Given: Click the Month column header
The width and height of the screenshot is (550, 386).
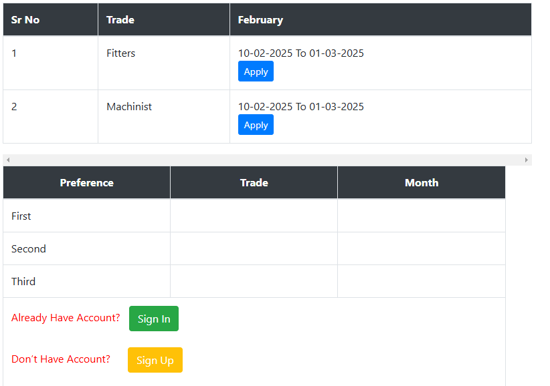Looking at the screenshot, I should tap(422, 183).
